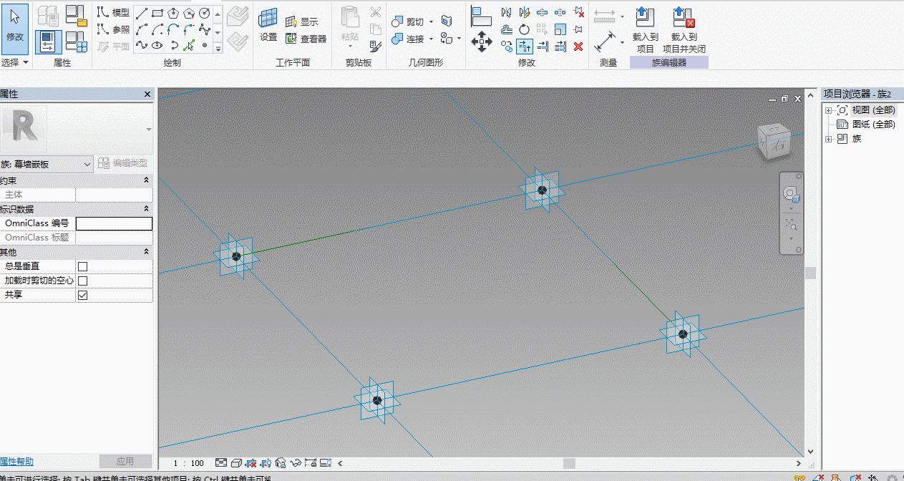Choose the Circle draw tool

tap(205, 13)
